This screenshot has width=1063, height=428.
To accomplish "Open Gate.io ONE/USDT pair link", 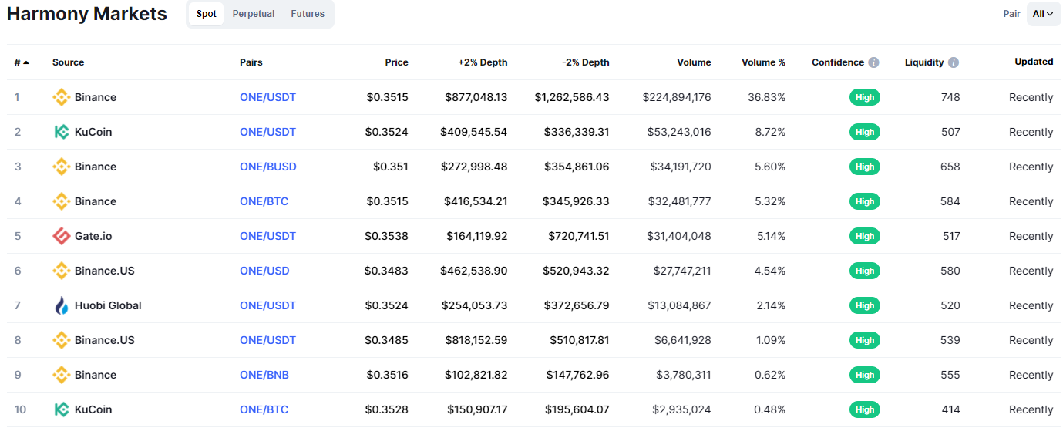I will [x=267, y=236].
